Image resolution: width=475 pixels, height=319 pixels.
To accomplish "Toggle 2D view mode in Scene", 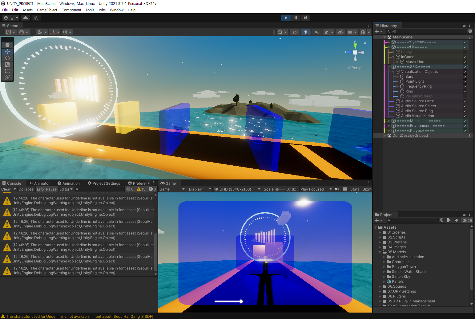I will [x=295, y=32].
